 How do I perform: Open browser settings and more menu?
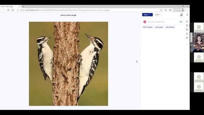coord(187,10)
